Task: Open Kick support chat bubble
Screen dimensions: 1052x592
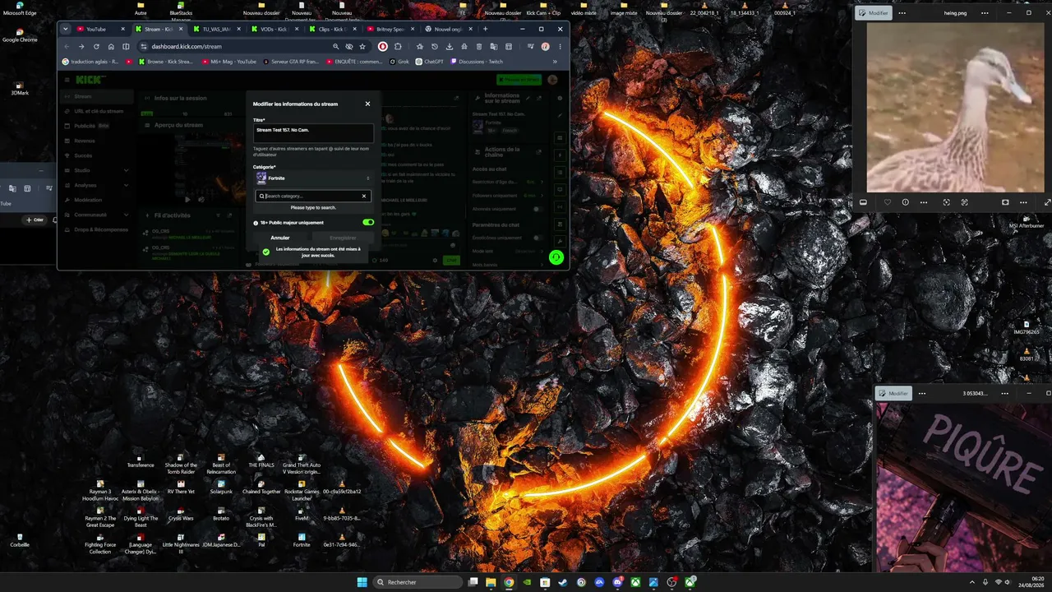Action: pos(556,257)
